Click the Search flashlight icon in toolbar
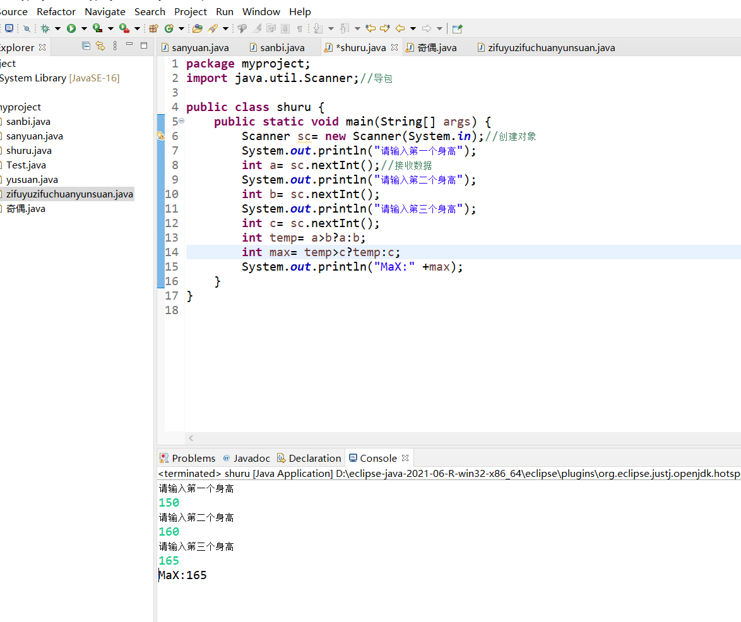 tap(213, 28)
